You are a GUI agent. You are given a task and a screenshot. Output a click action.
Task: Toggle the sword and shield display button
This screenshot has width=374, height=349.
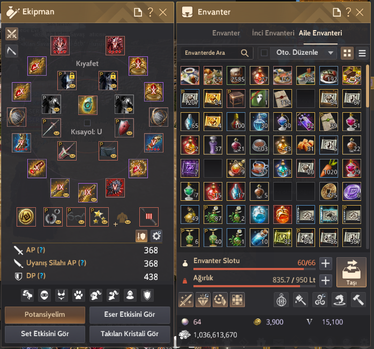[141, 236]
